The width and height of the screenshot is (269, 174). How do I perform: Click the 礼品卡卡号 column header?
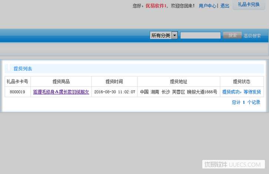(17, 82)
